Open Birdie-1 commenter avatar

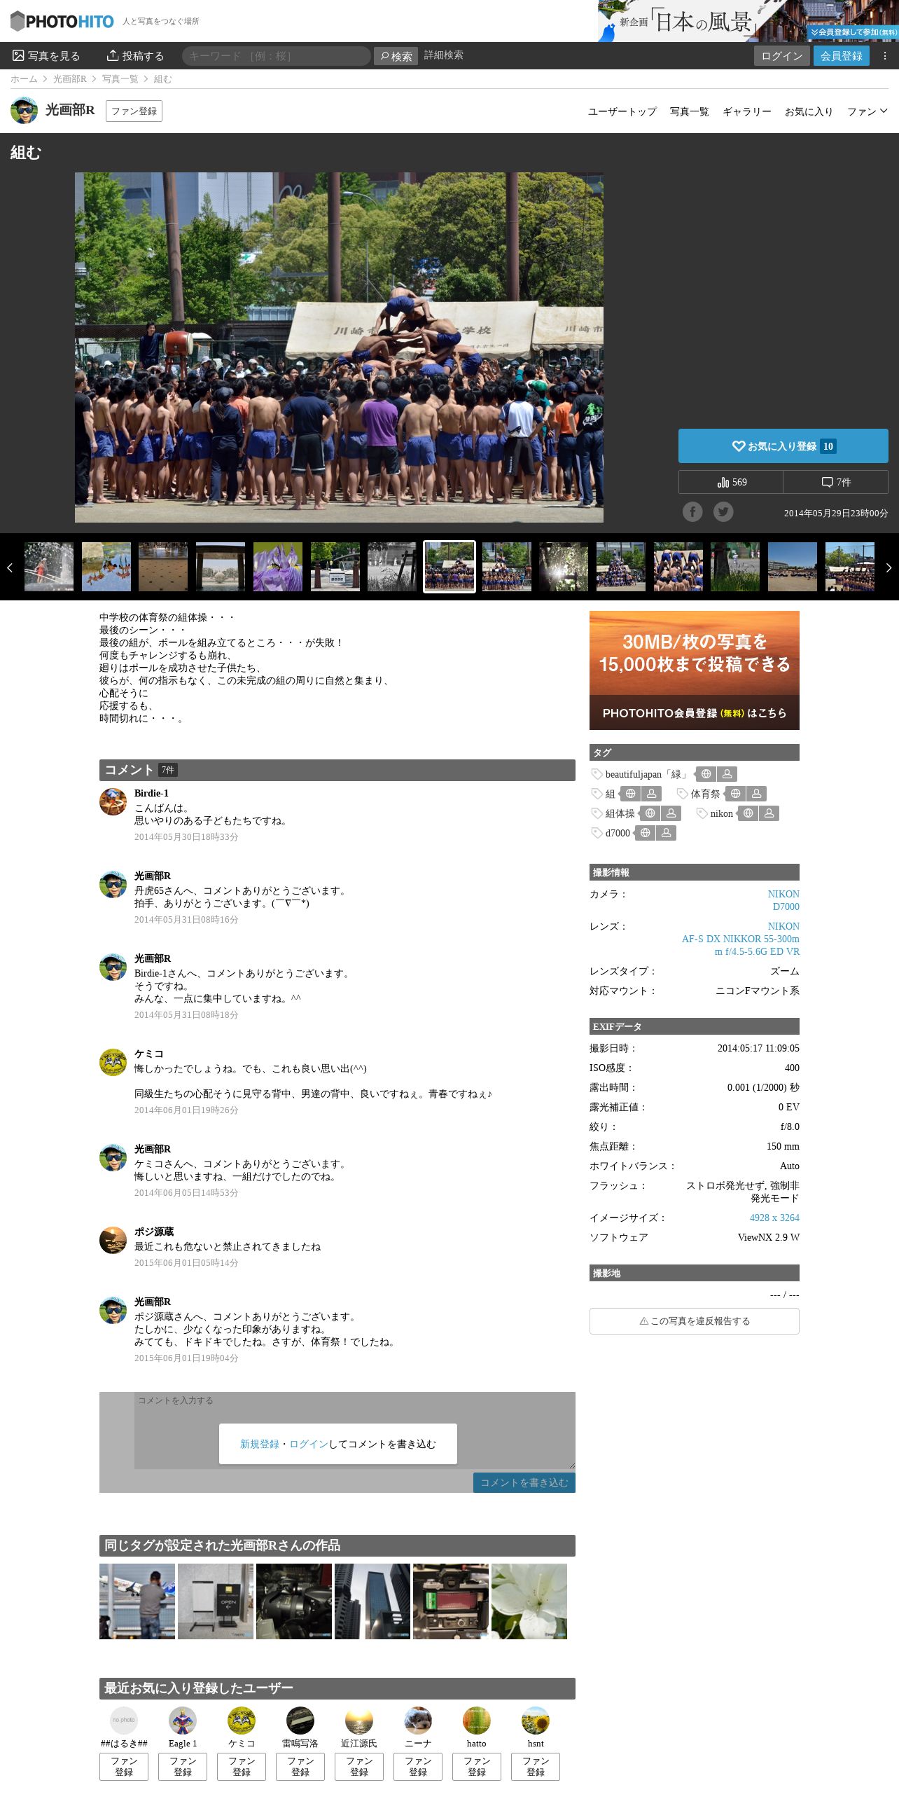coord(113,801)
